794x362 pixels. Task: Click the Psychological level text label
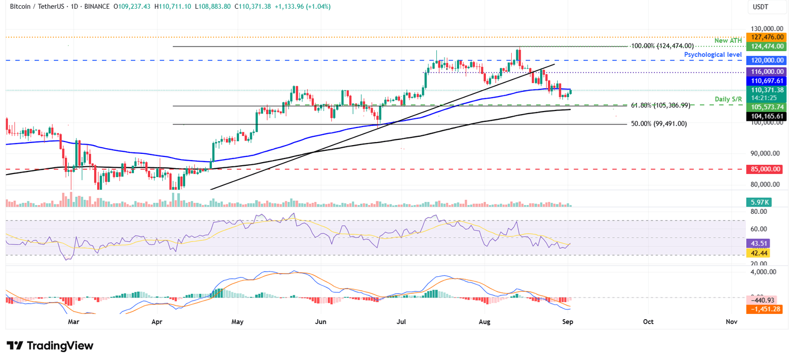point(713,54)
